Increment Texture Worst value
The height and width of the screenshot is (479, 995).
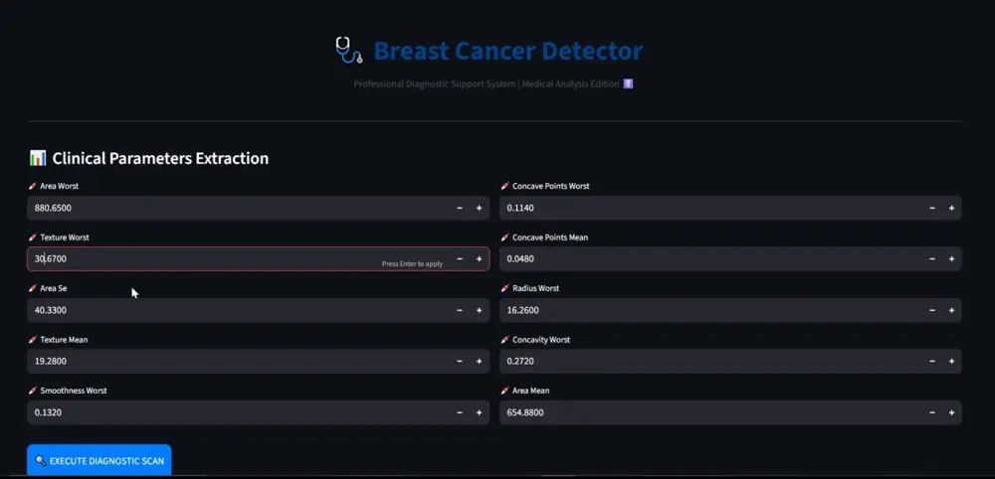pyautogui.click(x=479, y=259)
